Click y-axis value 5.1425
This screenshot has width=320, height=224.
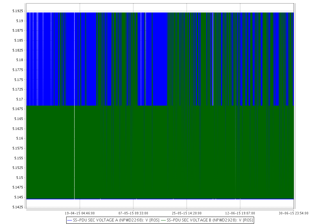(18, 207)
